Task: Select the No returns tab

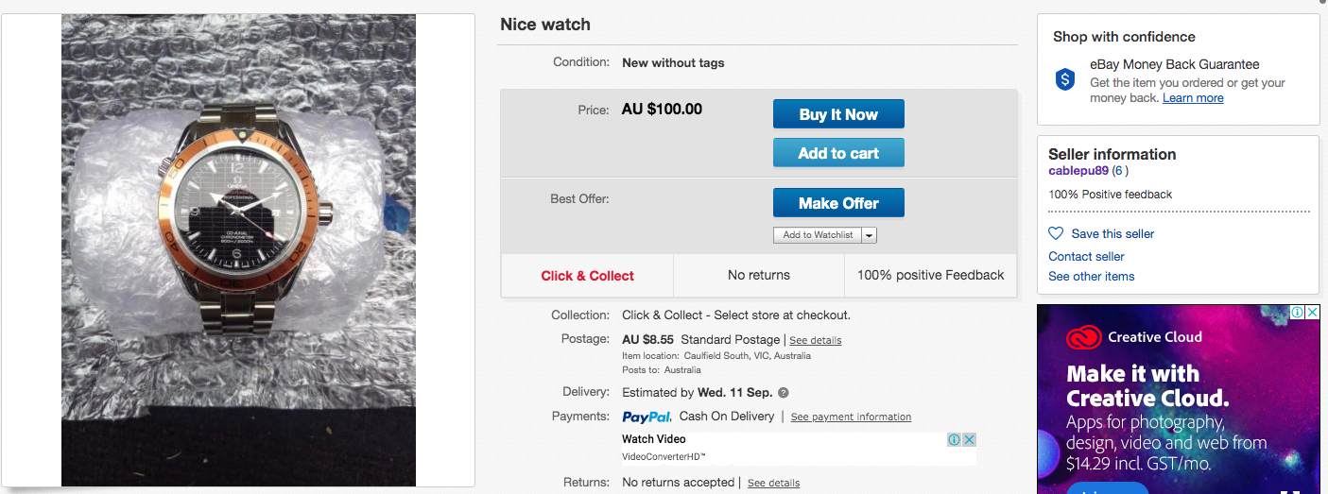Action: [758, 276]
